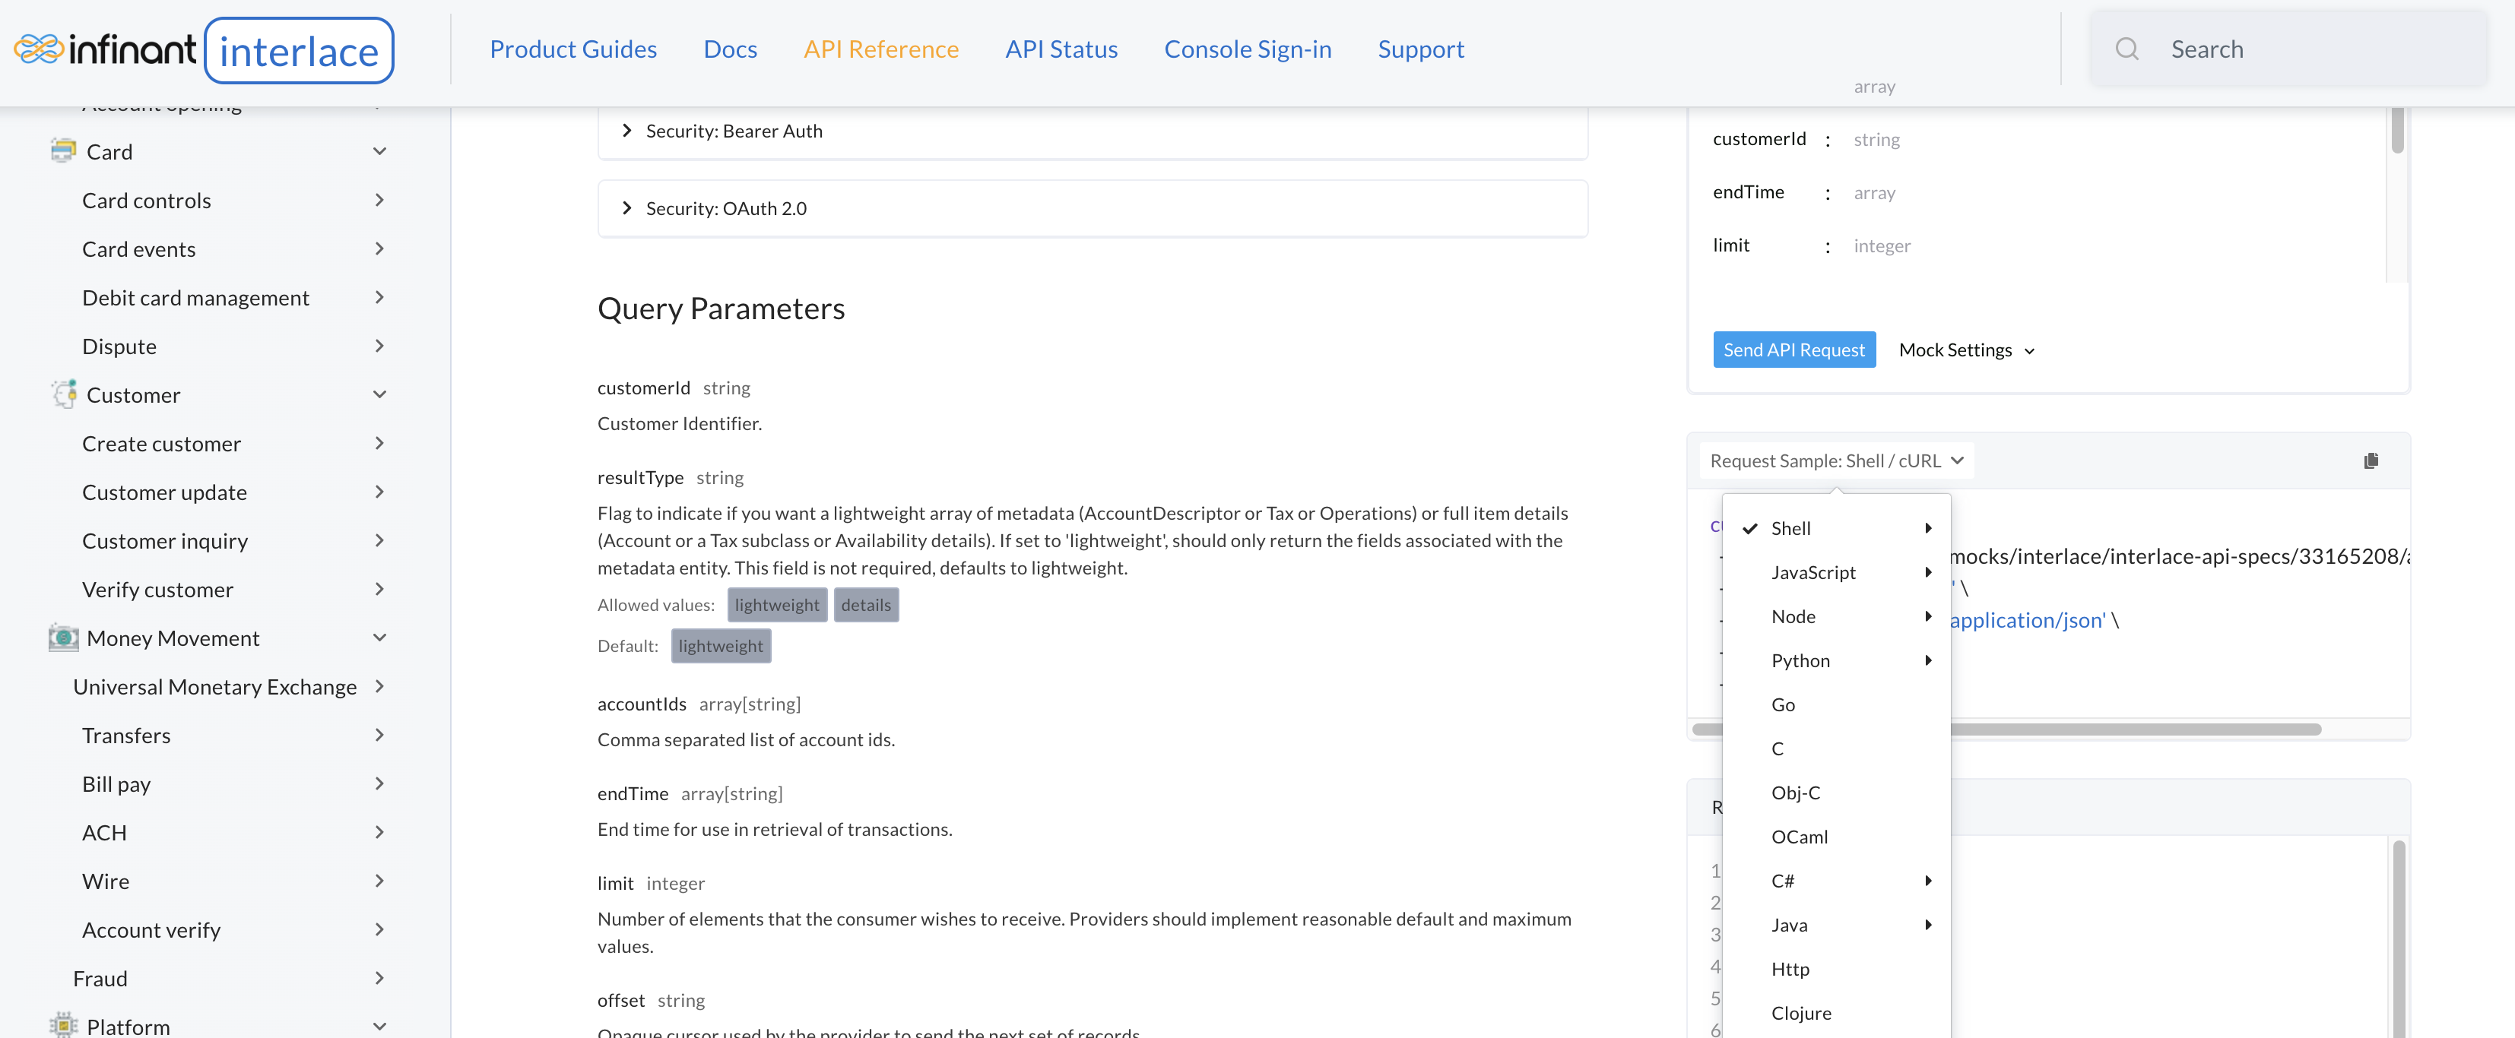Screen dimensions: 2515x1038
Task: Open ACH in sidebar
Action: click(x=104, y=832)
